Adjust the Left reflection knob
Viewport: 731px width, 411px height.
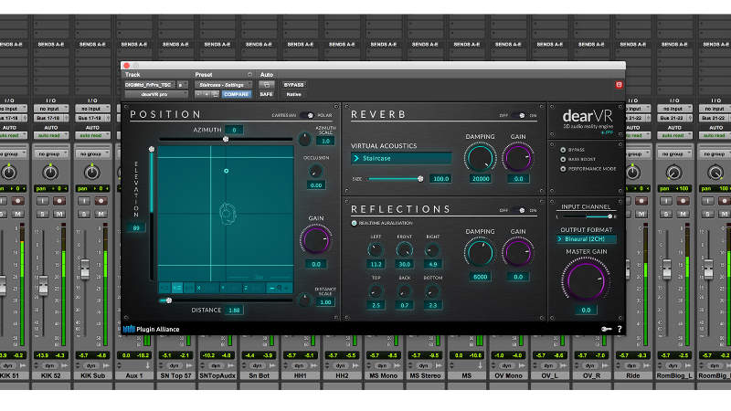click(376, 250)
